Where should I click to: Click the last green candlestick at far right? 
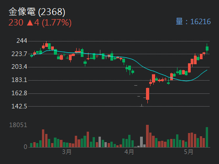(x=207, y=48)
